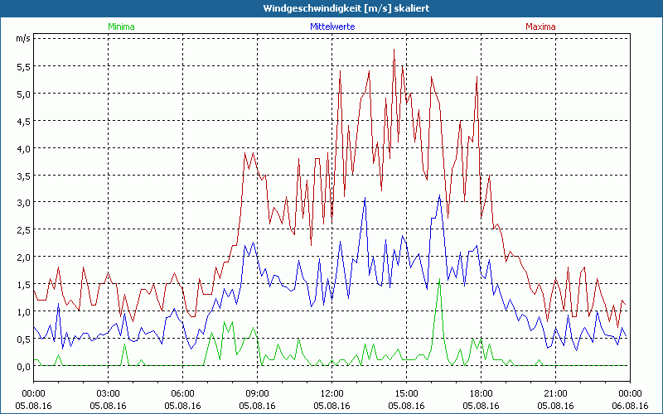This screenshot has height=414, width=663.
Task: Click the 21:00 time axis label
Action: coord(556,393)
